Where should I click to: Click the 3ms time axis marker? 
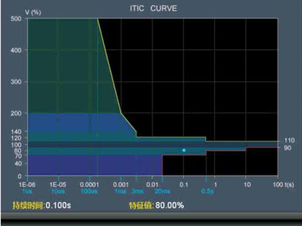tap(138, 191)
